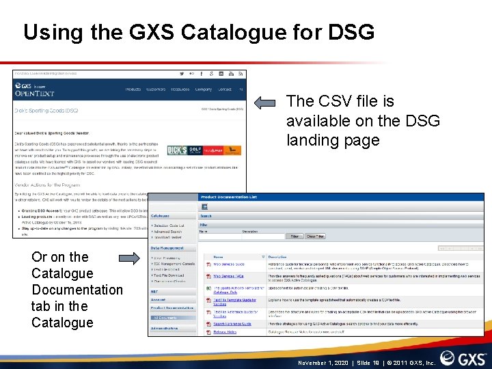492x369 pixels.
Task: Click the Clear Filter button
Action: tap(315, 236)
